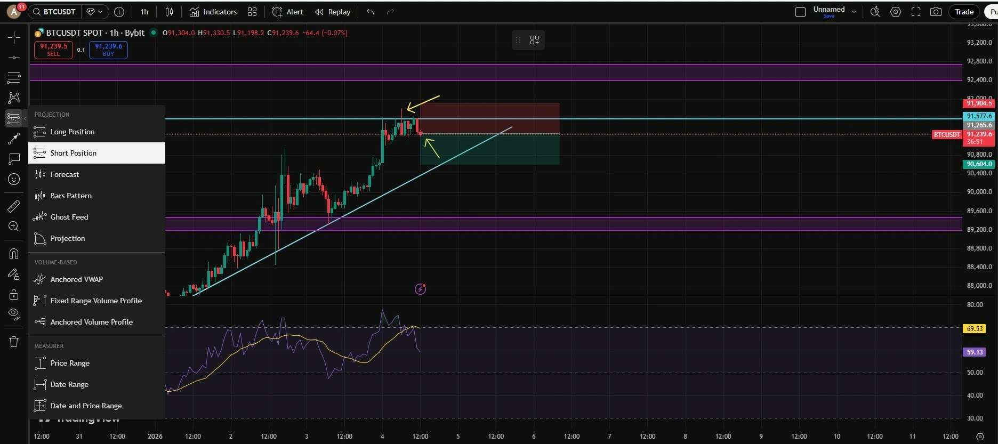This screenshot has height=444, width=998.
Task: Select Date and Price Range measurer
Action: tap(96, 406)
